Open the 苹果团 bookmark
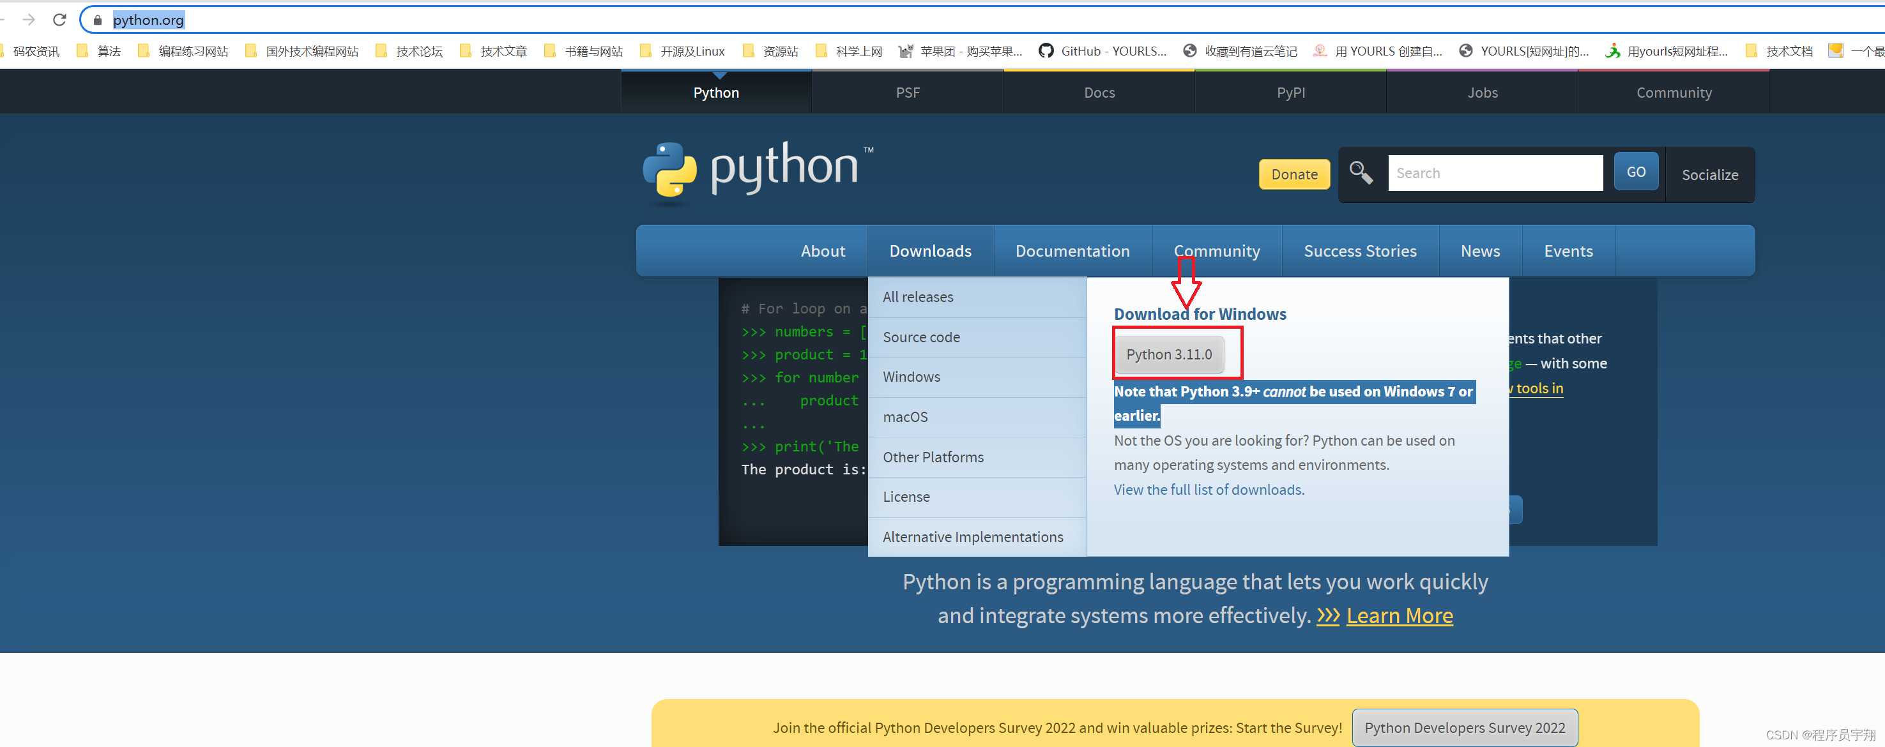Viewport: 1885px width, 747px height. [960, 51]
